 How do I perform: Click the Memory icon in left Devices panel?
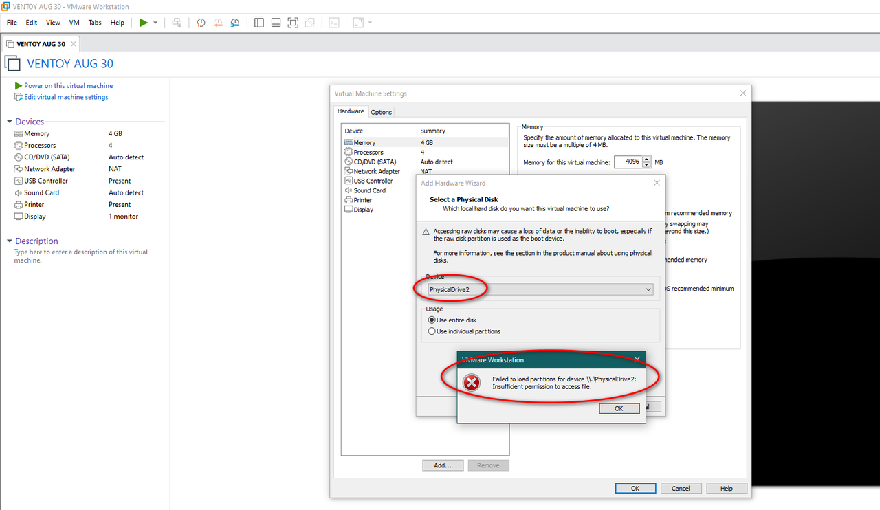19,134
